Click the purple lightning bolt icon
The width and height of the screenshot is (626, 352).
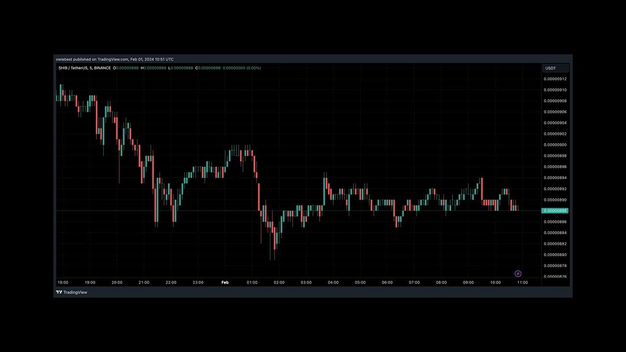point(518,274)
